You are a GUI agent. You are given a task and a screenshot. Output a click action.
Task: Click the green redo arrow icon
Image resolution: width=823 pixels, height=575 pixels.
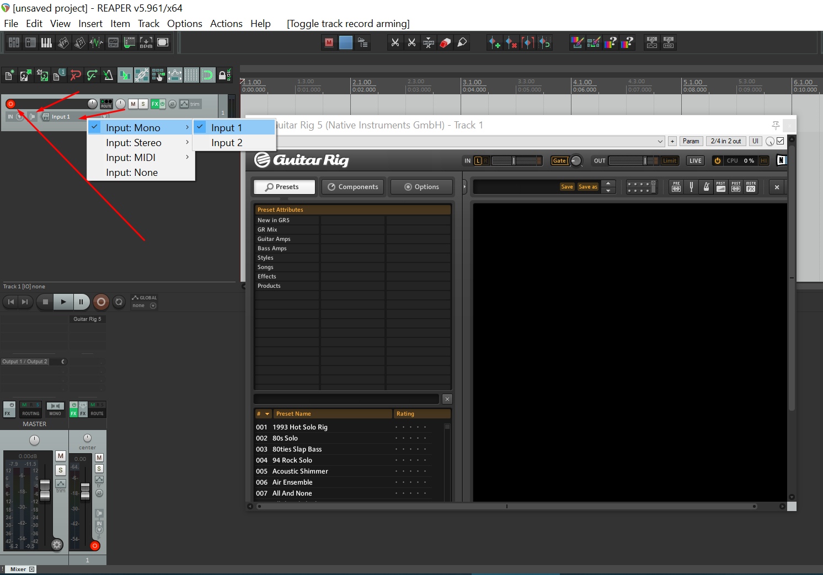point(92,75)
